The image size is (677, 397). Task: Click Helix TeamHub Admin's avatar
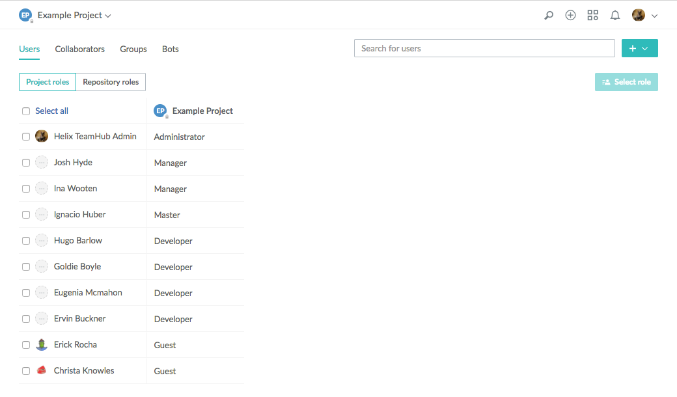pos(42,137)
